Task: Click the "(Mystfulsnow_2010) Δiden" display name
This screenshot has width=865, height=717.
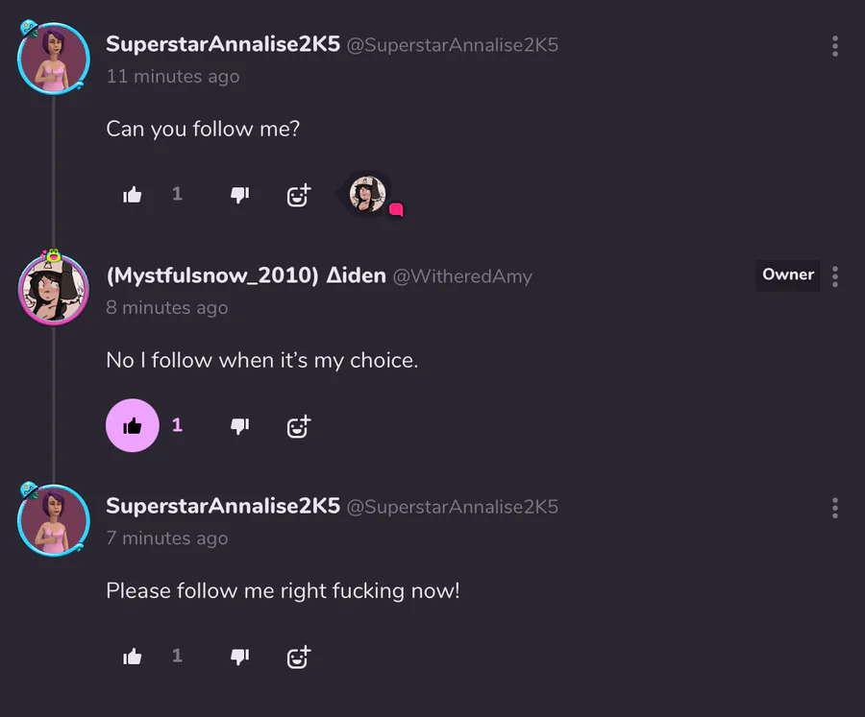Action: (246, 276)
